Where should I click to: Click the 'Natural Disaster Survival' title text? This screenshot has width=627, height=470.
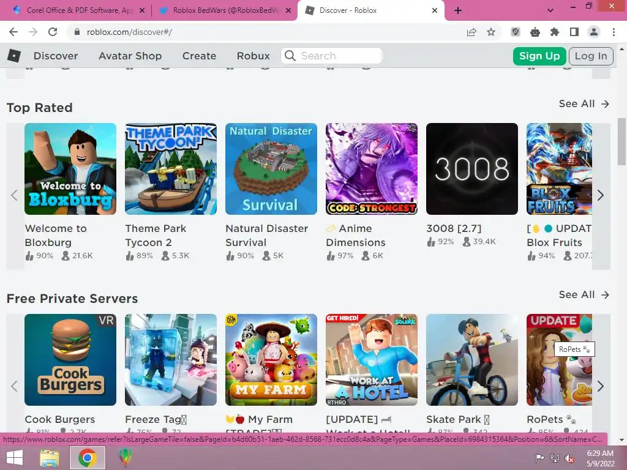[x=267, y=236]
